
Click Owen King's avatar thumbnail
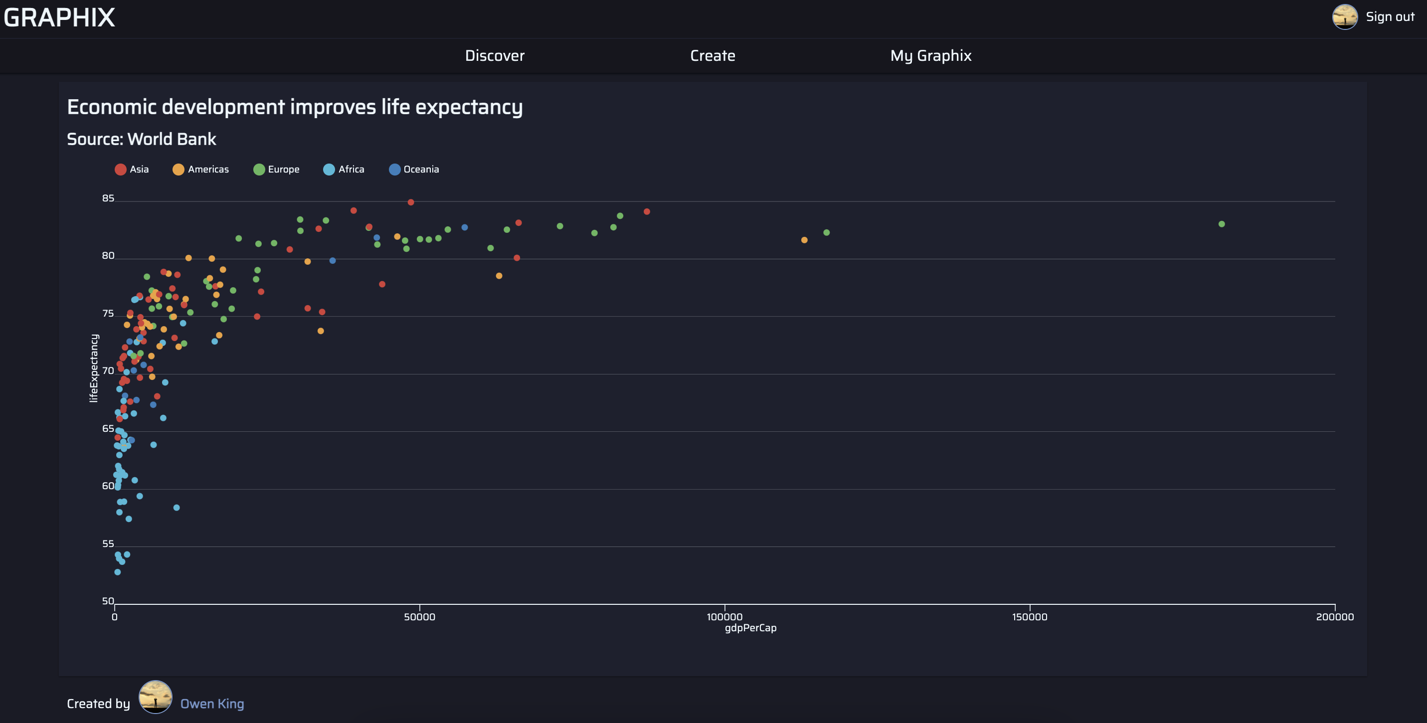tap(155, 697)
